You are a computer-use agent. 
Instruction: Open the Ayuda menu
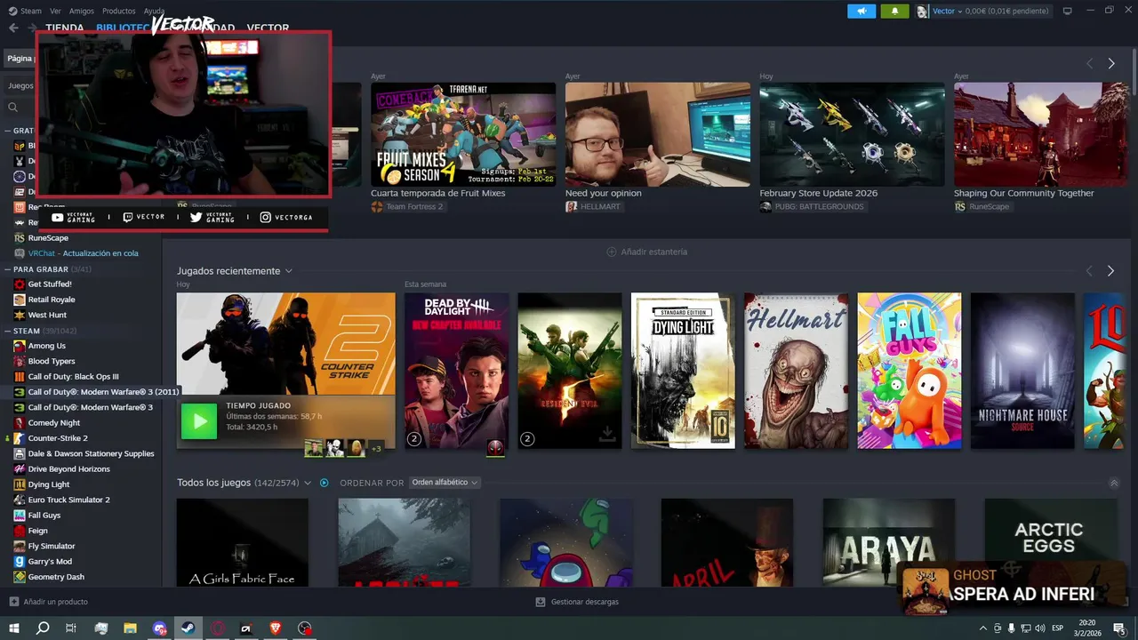(x=155, y=11)
